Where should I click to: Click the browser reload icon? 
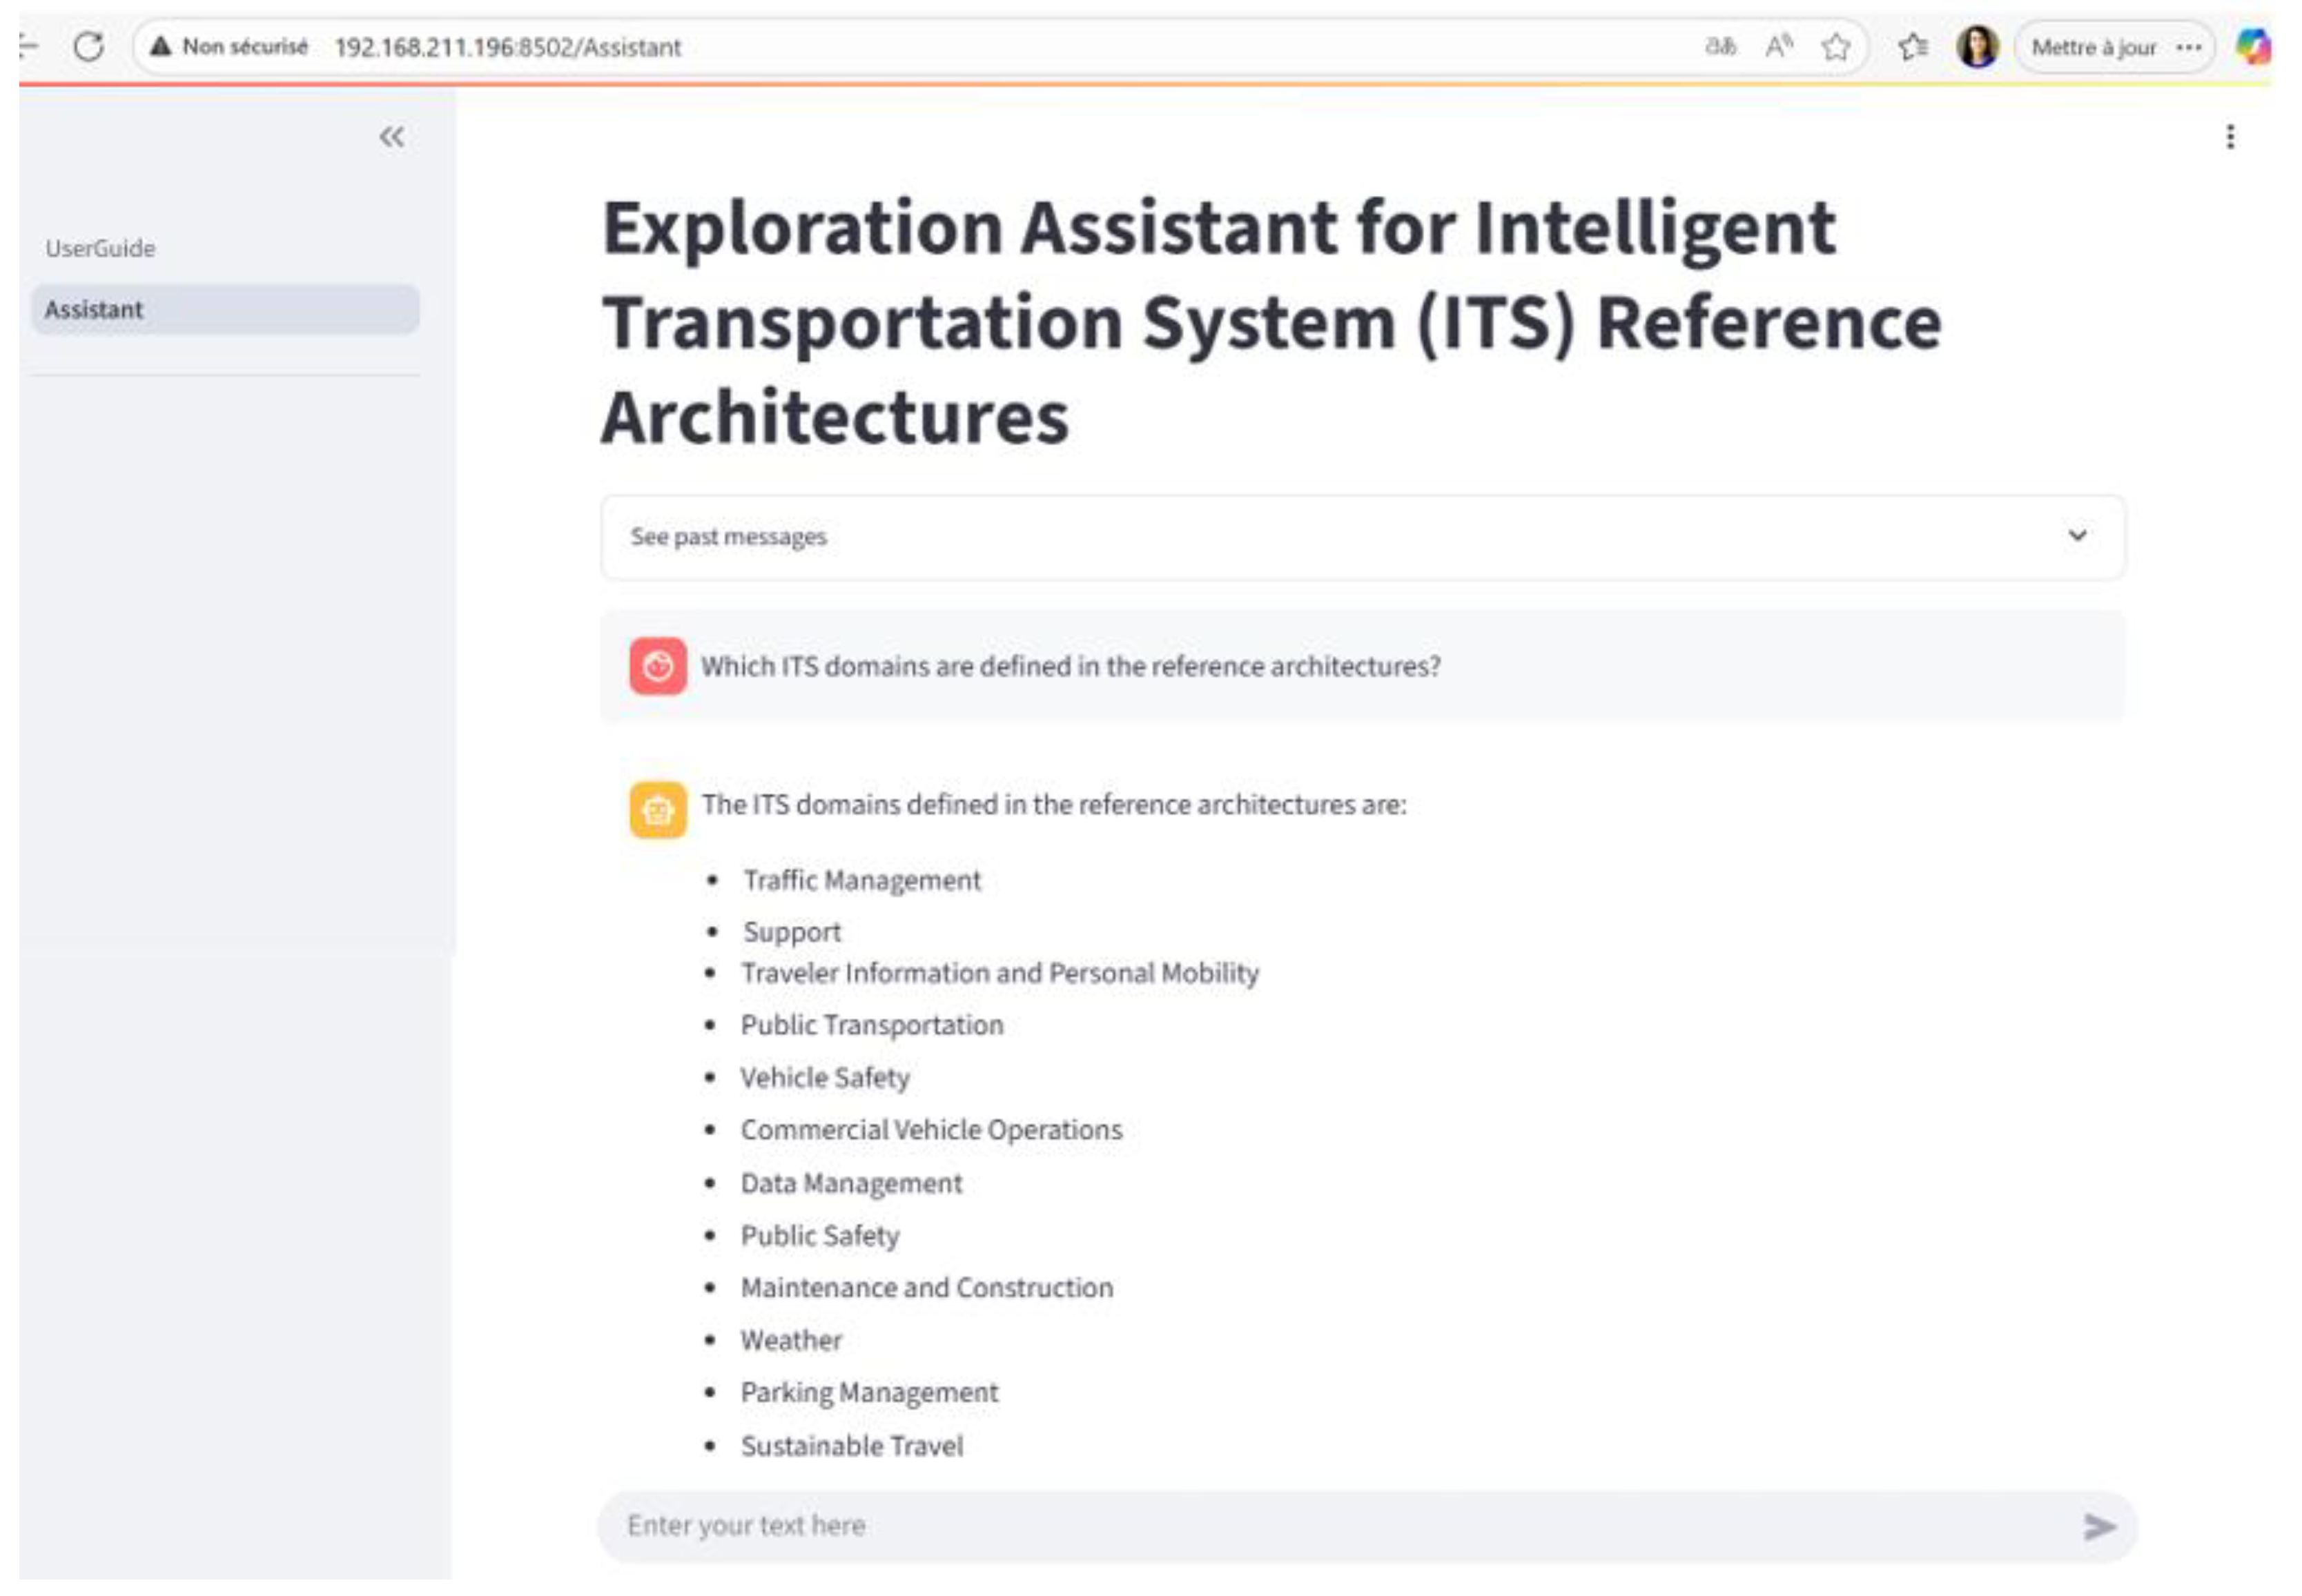click(89, 47)
